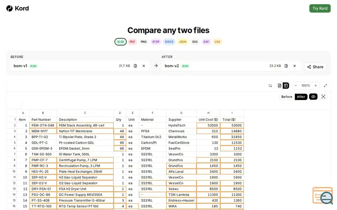This screenshot has height=210, width=337.
Task: Click supplier cell TDK-Lambda
Action: [x=181, y=195]
